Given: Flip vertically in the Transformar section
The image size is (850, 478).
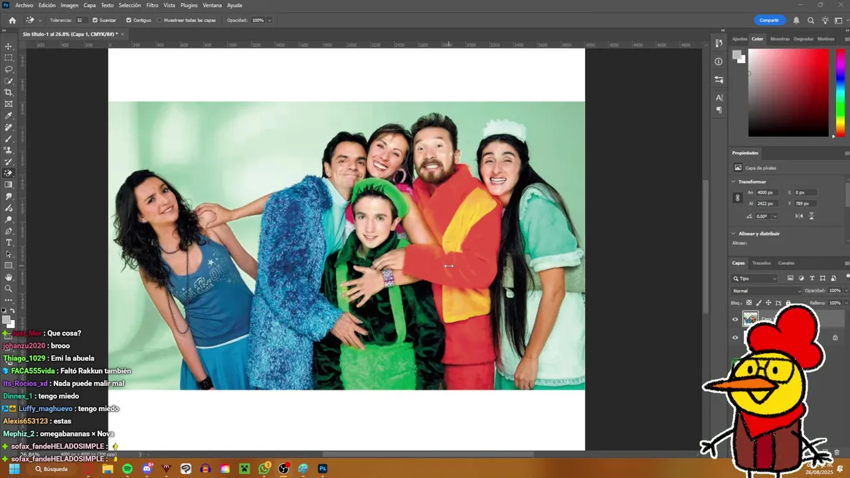Looking at the screenshot, I should pyautogui.click(x=811, y=216).
